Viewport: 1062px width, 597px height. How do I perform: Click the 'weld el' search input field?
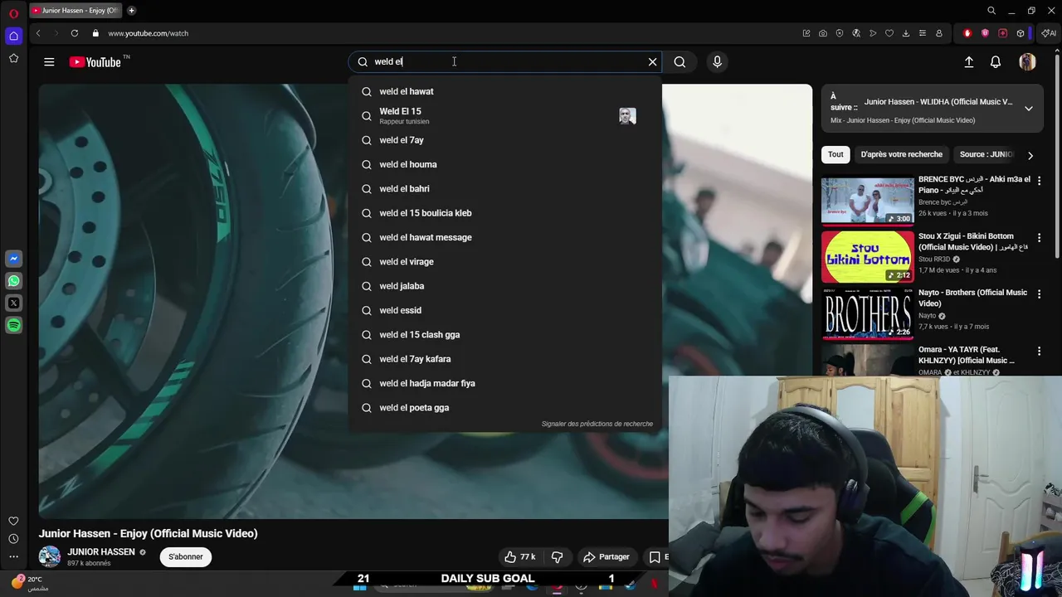click(x=506, y=61)
